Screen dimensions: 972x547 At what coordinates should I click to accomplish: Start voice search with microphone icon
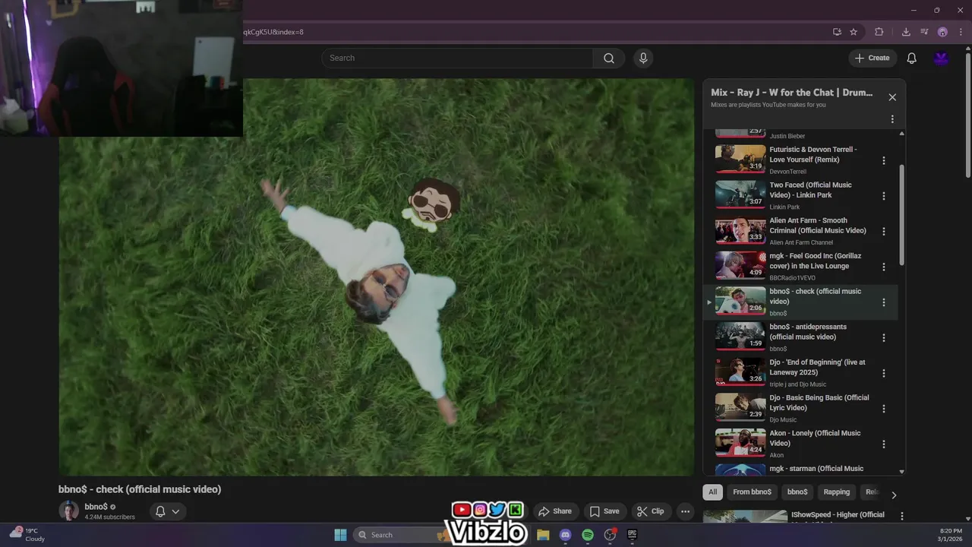[643, 58]
